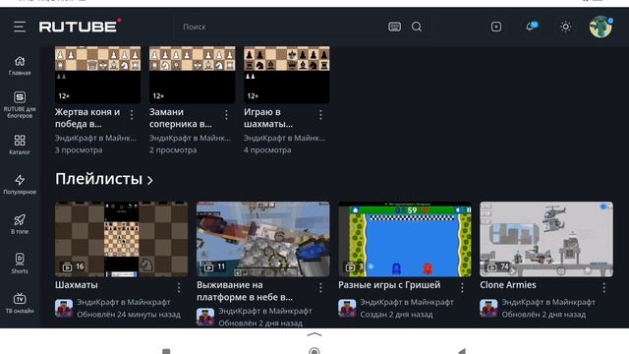Open channel avatar under Разные игры playlist
The height and width of the screenshot is (354, 629).
click(x=347, y=308)
